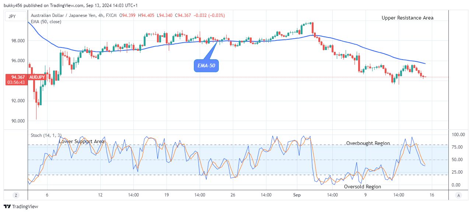Click the closing price C94.367 value
Viewport: 472px width, 213px height.
tap(183, 15)
